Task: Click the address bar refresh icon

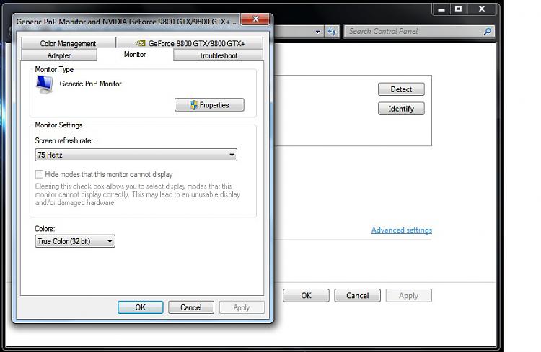Action: point(332,32)
